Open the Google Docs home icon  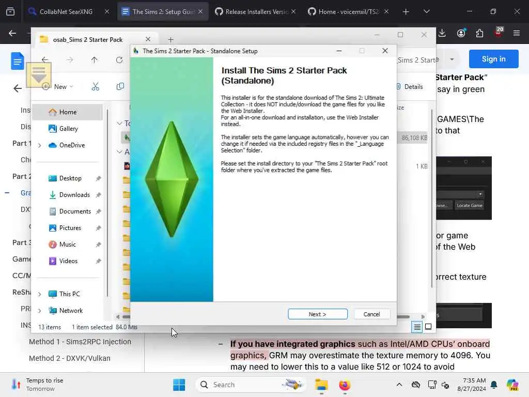17,61
